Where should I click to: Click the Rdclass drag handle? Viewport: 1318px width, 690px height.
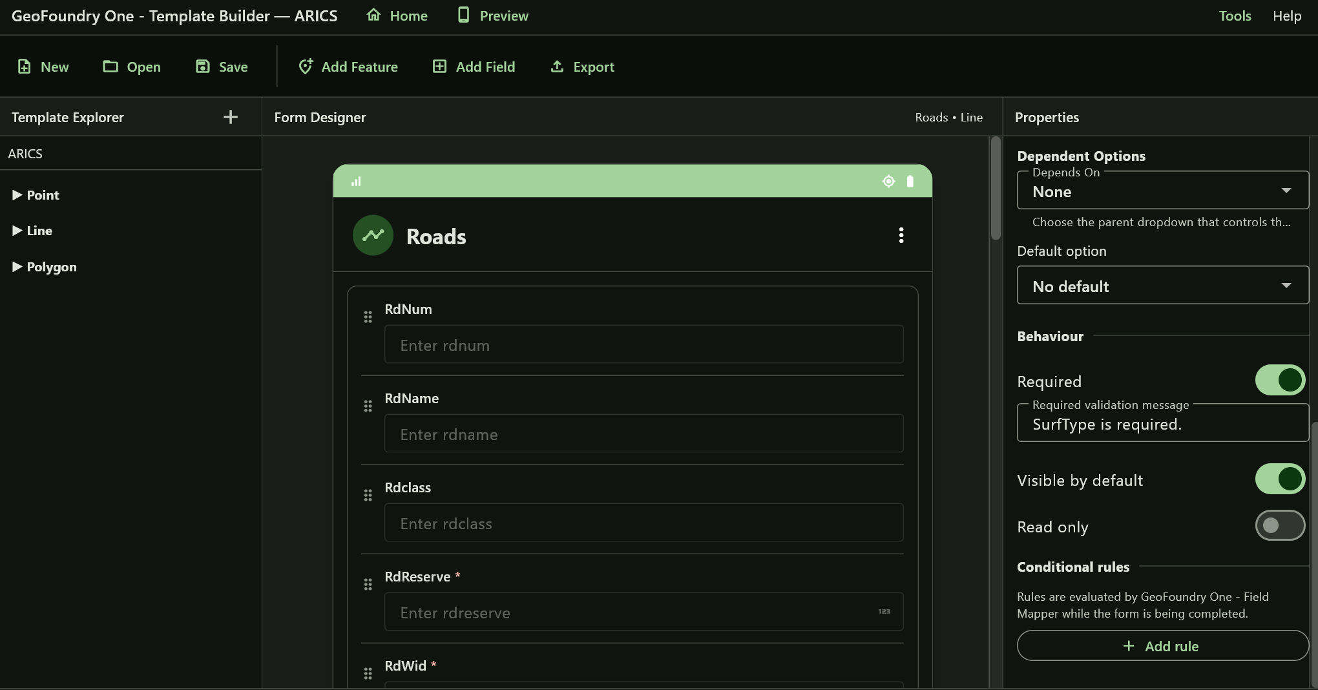368,495
